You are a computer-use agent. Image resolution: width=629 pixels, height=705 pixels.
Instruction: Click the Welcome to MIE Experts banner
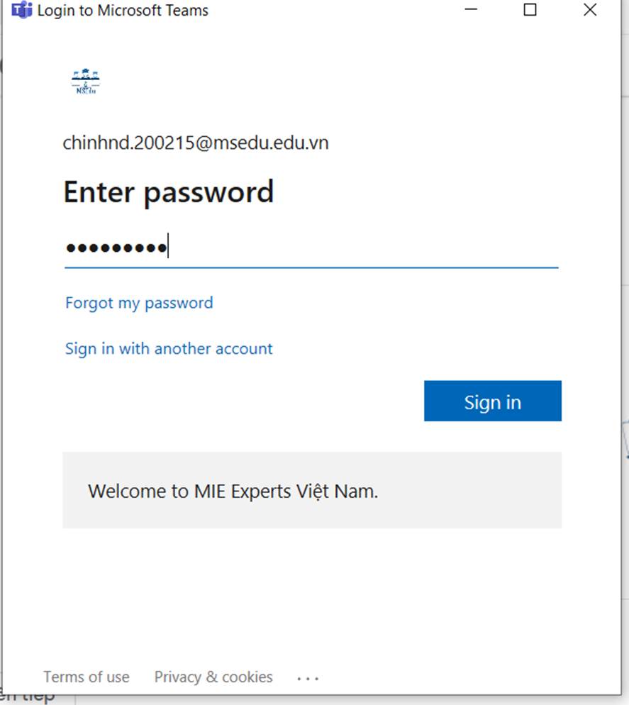click(x=311, y=491)
